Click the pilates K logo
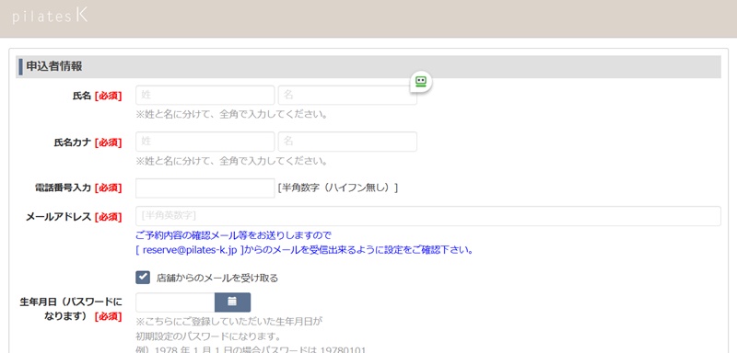The image size is (737, 353). 50,17
